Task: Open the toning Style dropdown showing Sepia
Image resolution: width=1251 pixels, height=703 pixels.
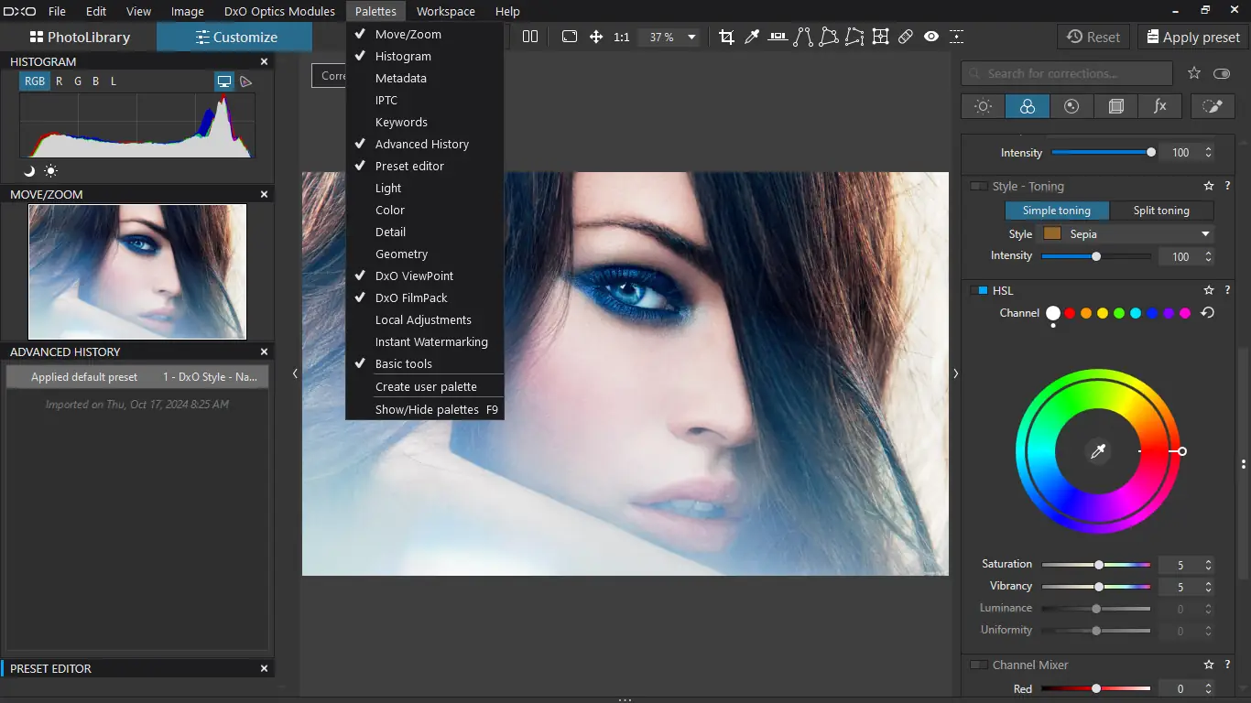Action: (1126, 234)
